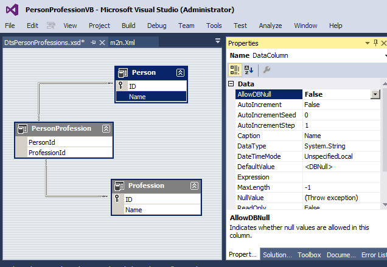Select the Properties bottom tab
Viewport: 387px width, 267px height.
point(243,254)
